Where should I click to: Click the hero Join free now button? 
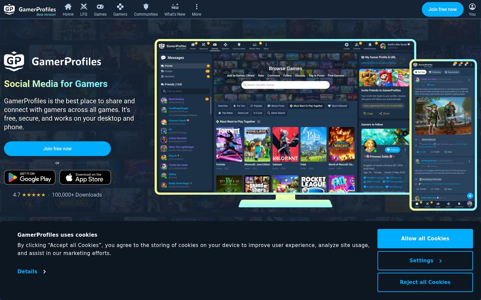pos(57,149)
